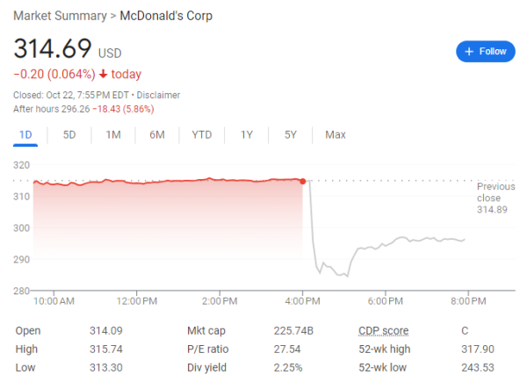The width and height of the screenshot is (527, 382).
Task: Open the CDP score definition link
Action: [384, 331]
